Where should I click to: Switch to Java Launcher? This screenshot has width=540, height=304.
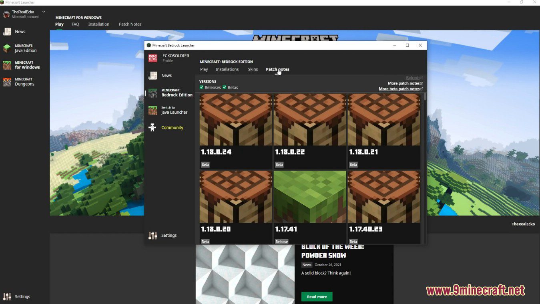pyautogui.click(x=168, y=110)
